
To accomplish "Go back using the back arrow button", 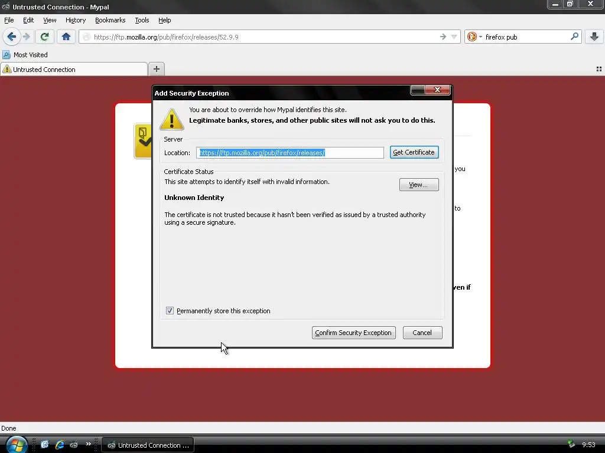I will click(x=12, y=37).
